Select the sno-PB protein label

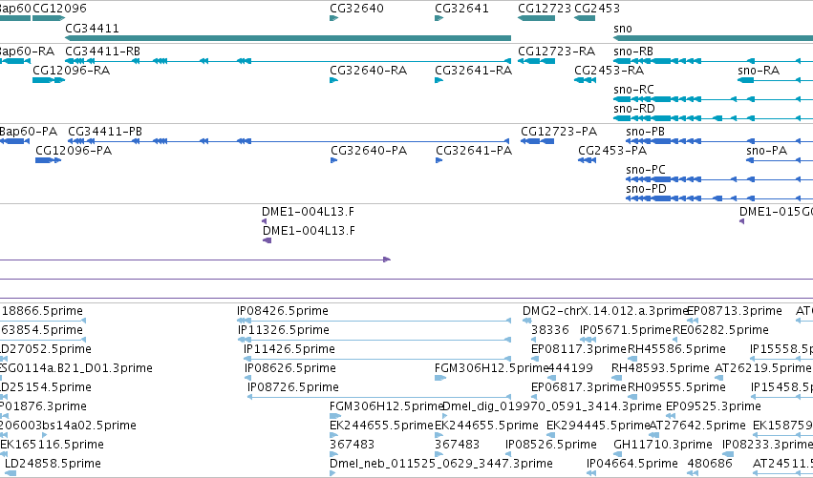pyautogui.click(x=645, y=132)
